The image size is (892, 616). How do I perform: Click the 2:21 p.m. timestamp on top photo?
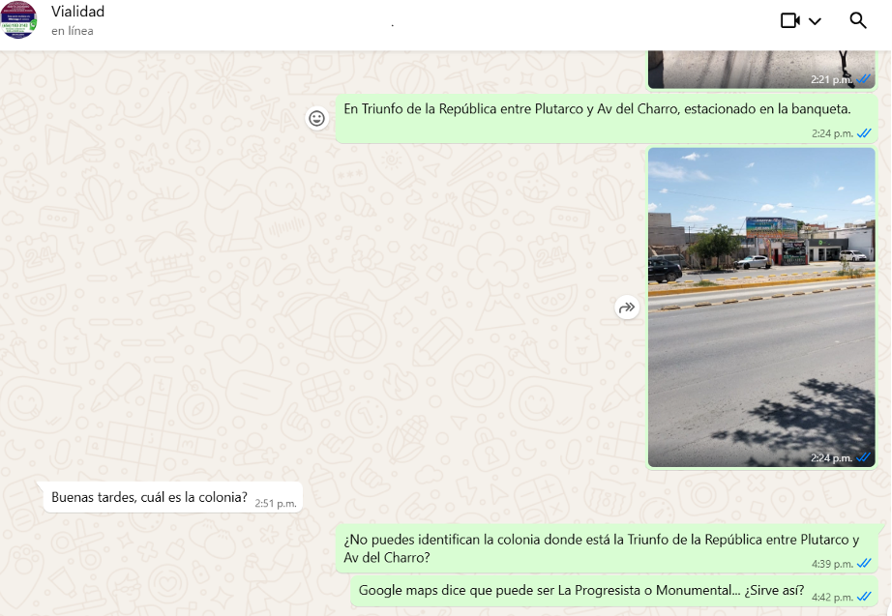831,80
